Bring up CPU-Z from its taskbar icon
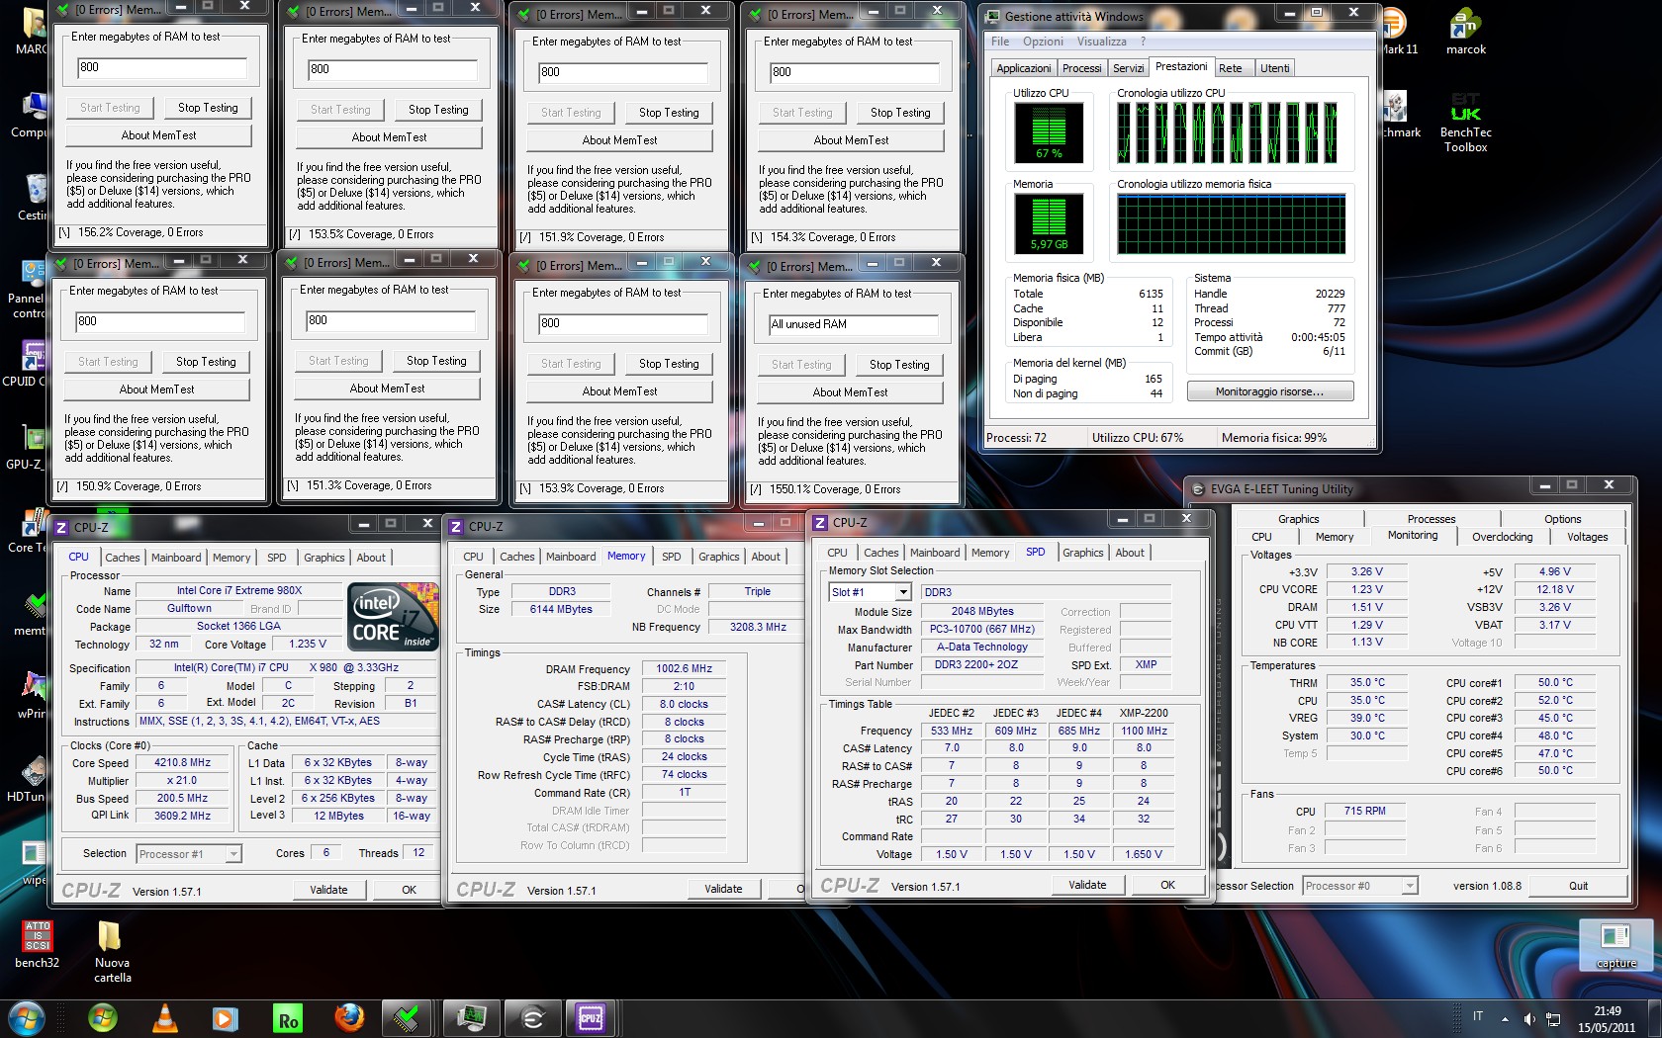Viewport: 1662px width, 1038px height. click(x=592, y=1017)
